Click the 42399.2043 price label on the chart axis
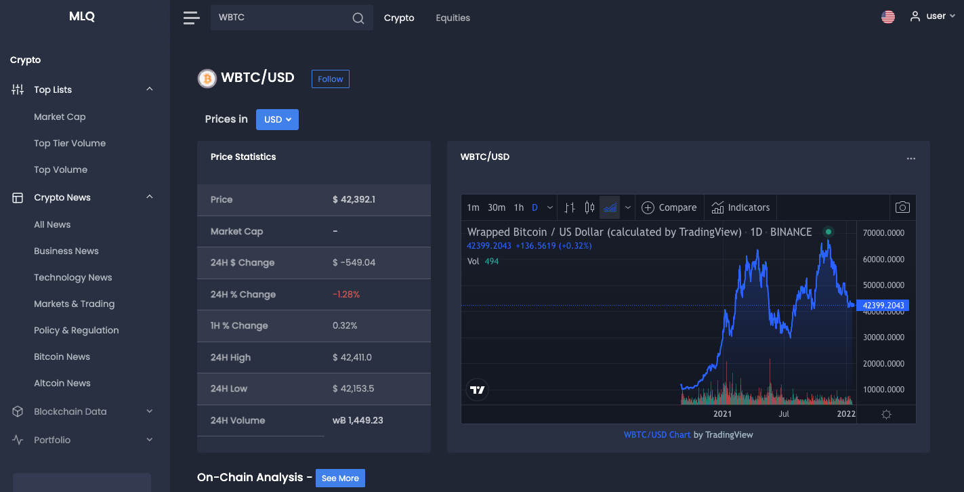This screenshot has width=964, height=492. [x=883, y=306]
